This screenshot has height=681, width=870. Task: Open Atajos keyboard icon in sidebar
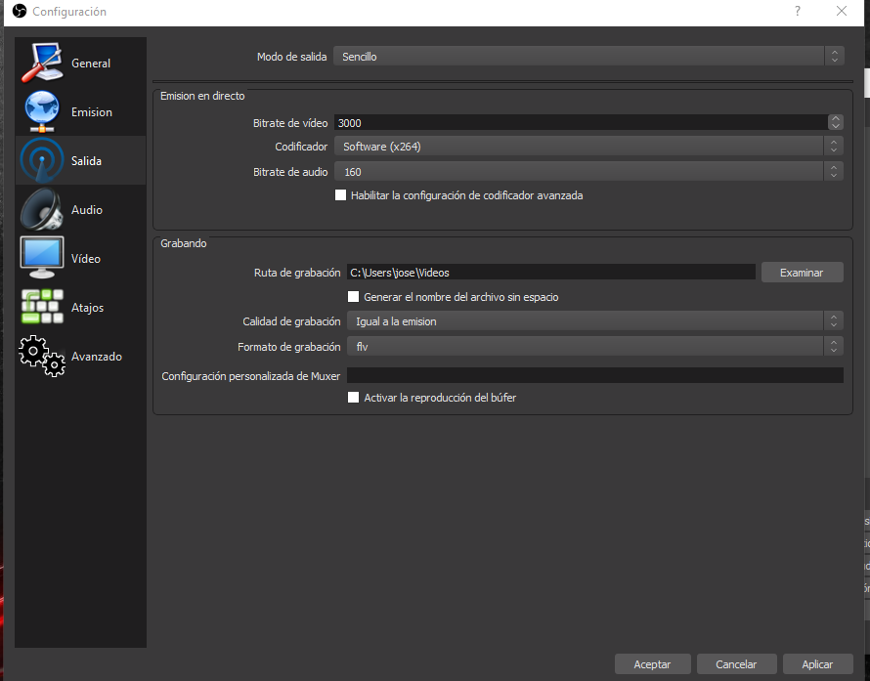click(42, 307)
